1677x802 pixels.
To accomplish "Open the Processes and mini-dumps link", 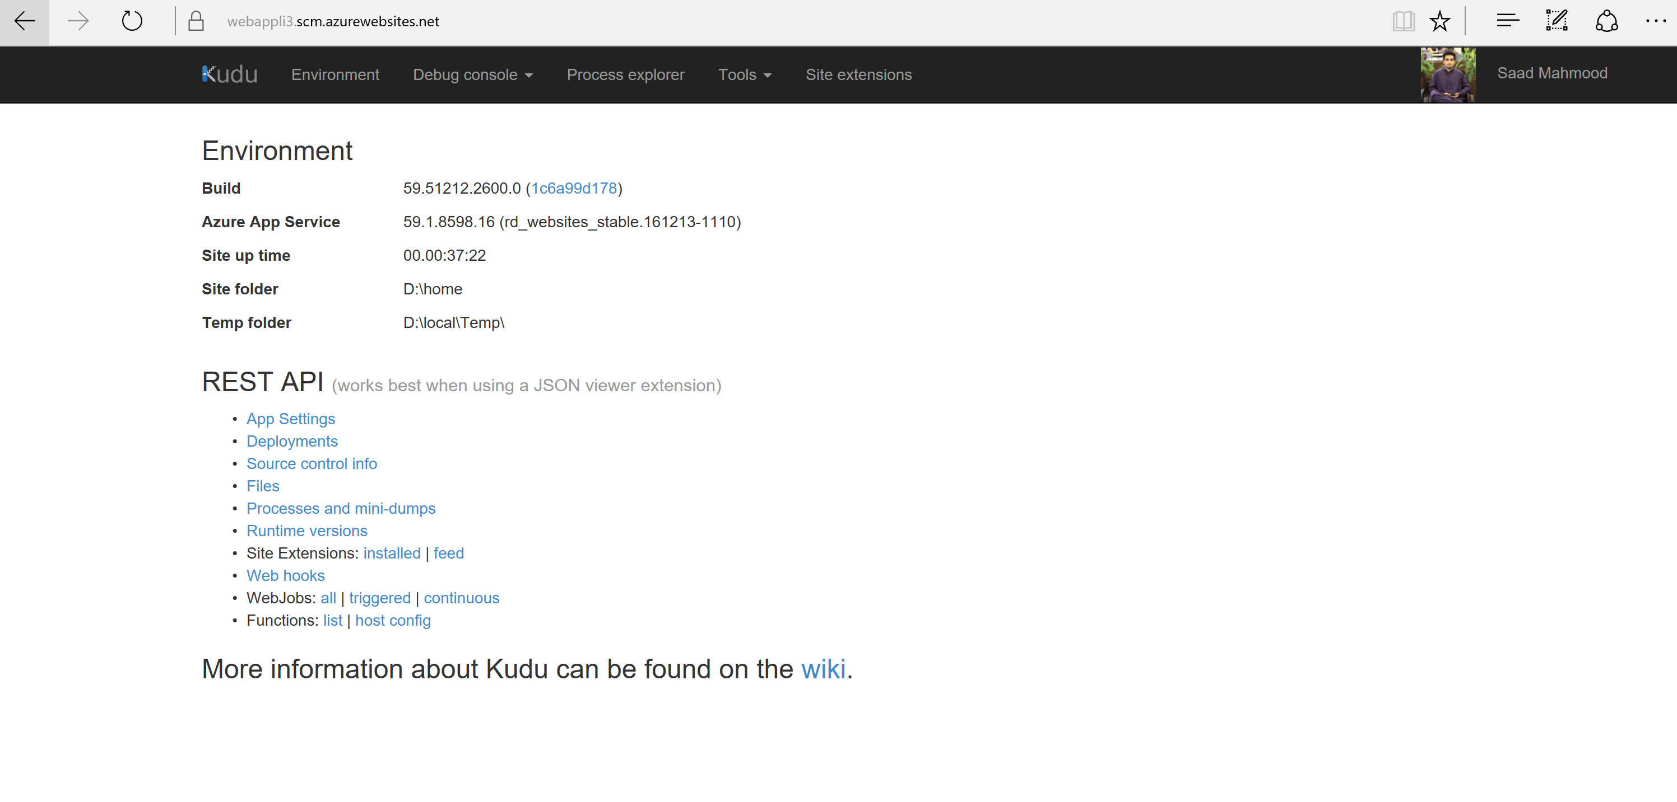I will point(341,509).
